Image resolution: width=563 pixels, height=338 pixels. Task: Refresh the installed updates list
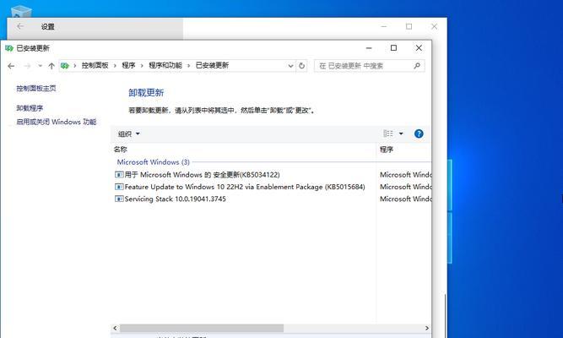301,66
